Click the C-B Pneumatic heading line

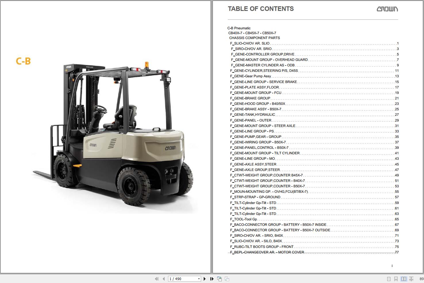coord(239,28)
